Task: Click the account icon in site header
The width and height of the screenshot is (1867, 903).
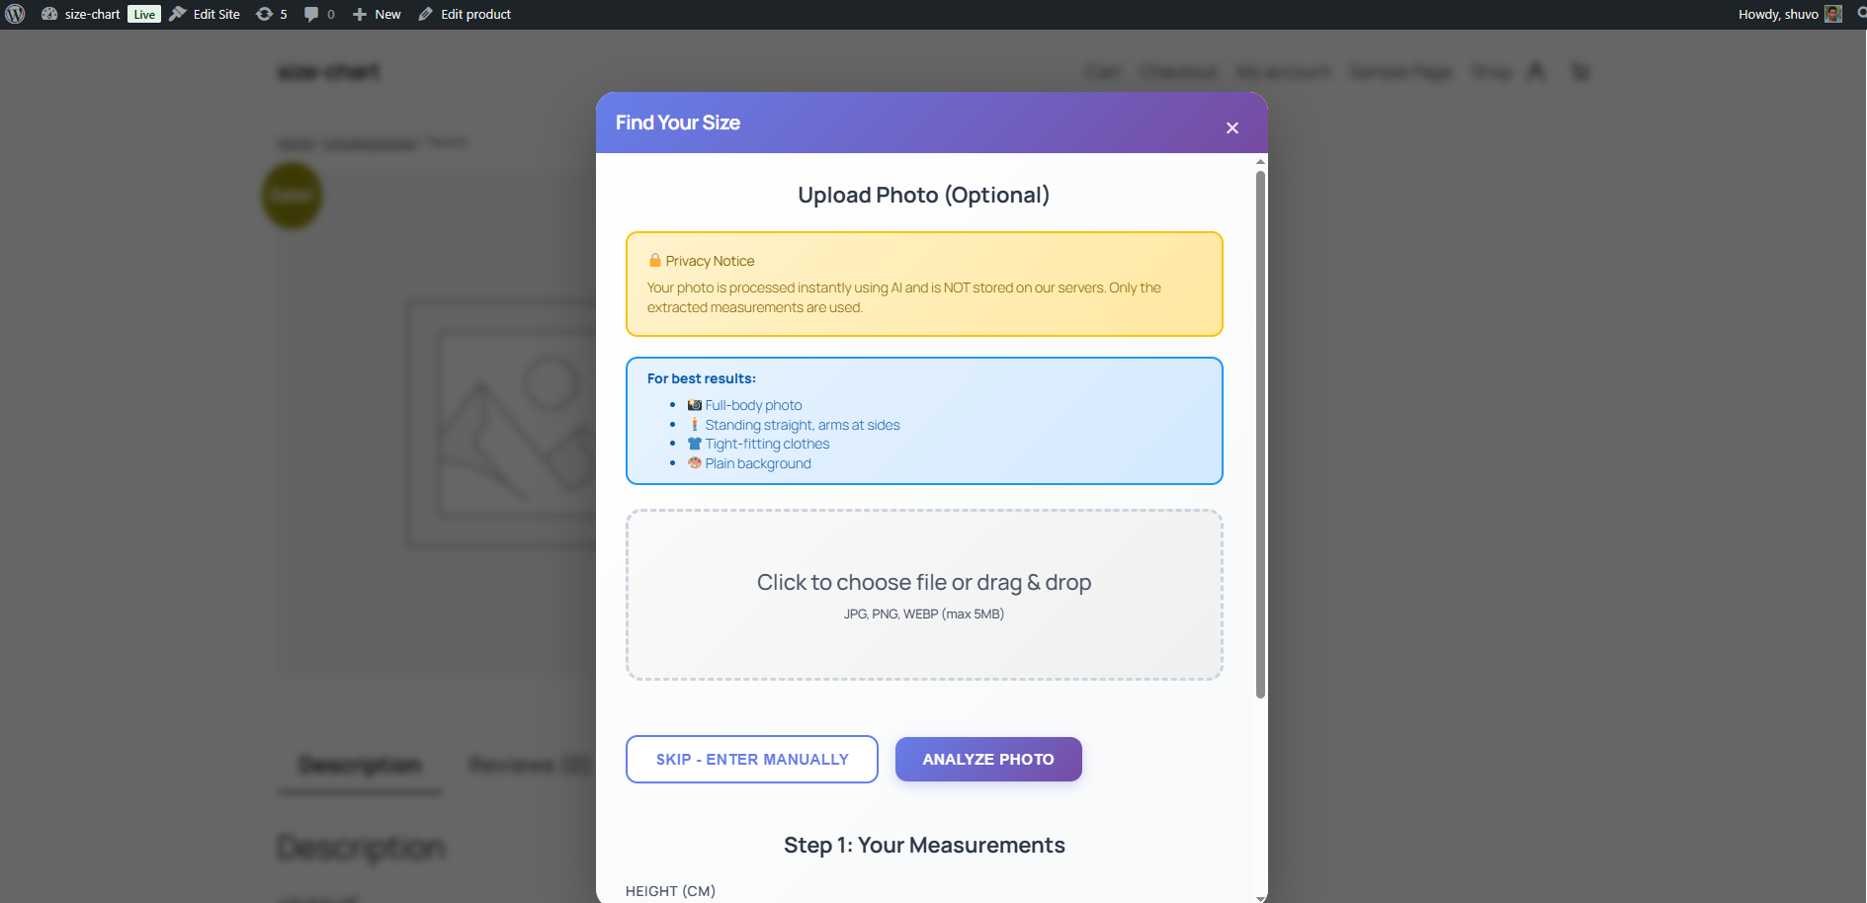Action: 1536,71
